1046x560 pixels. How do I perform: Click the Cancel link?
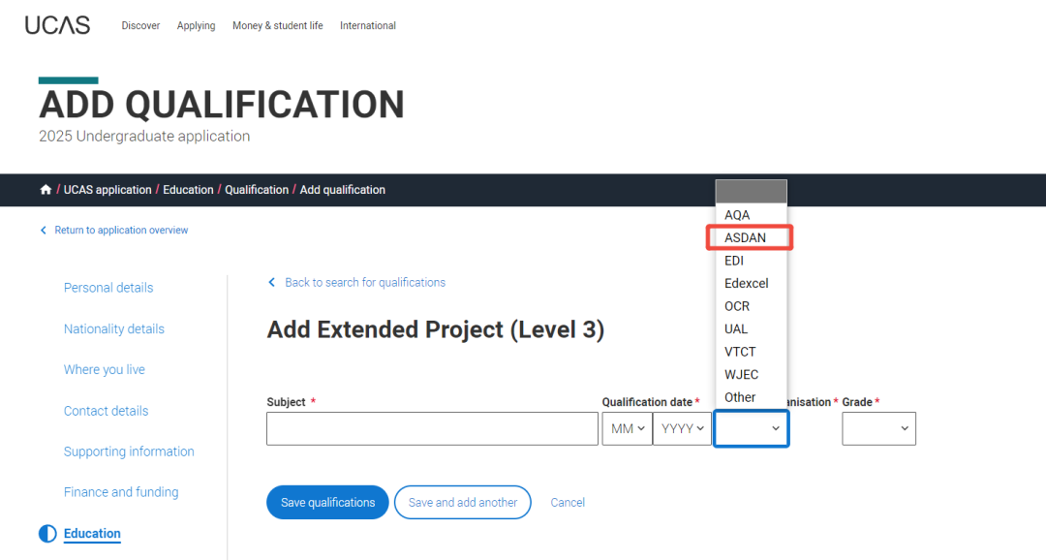(568, 503)
